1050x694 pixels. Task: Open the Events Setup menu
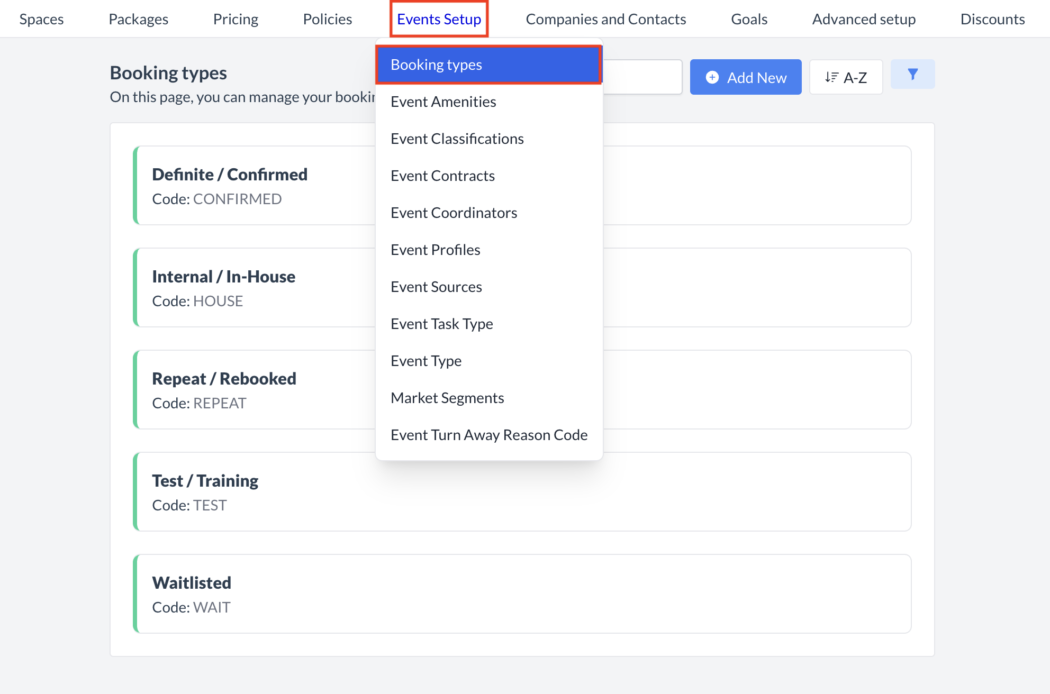pyautogui.click(x=439, y=19)
